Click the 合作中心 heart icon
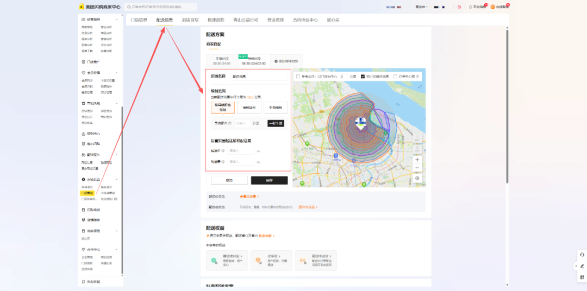 84,250
